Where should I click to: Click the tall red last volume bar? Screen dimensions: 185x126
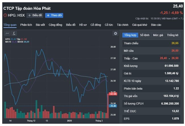coord(108,106)
